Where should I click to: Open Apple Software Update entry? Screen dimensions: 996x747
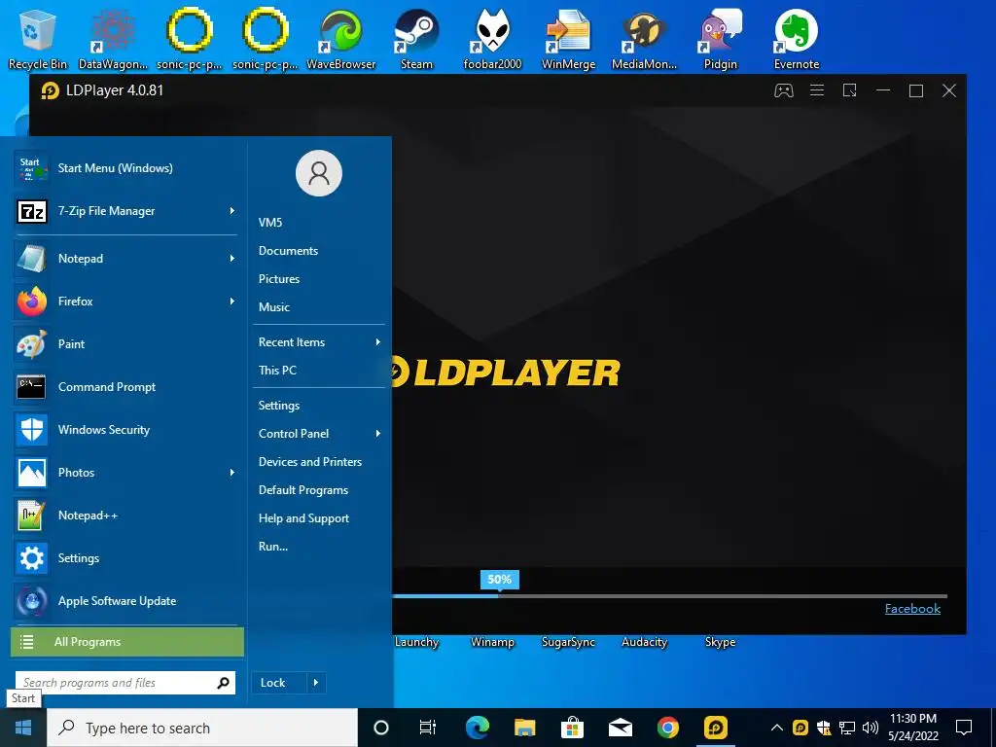pyautogui.click(x=125, y=601)
